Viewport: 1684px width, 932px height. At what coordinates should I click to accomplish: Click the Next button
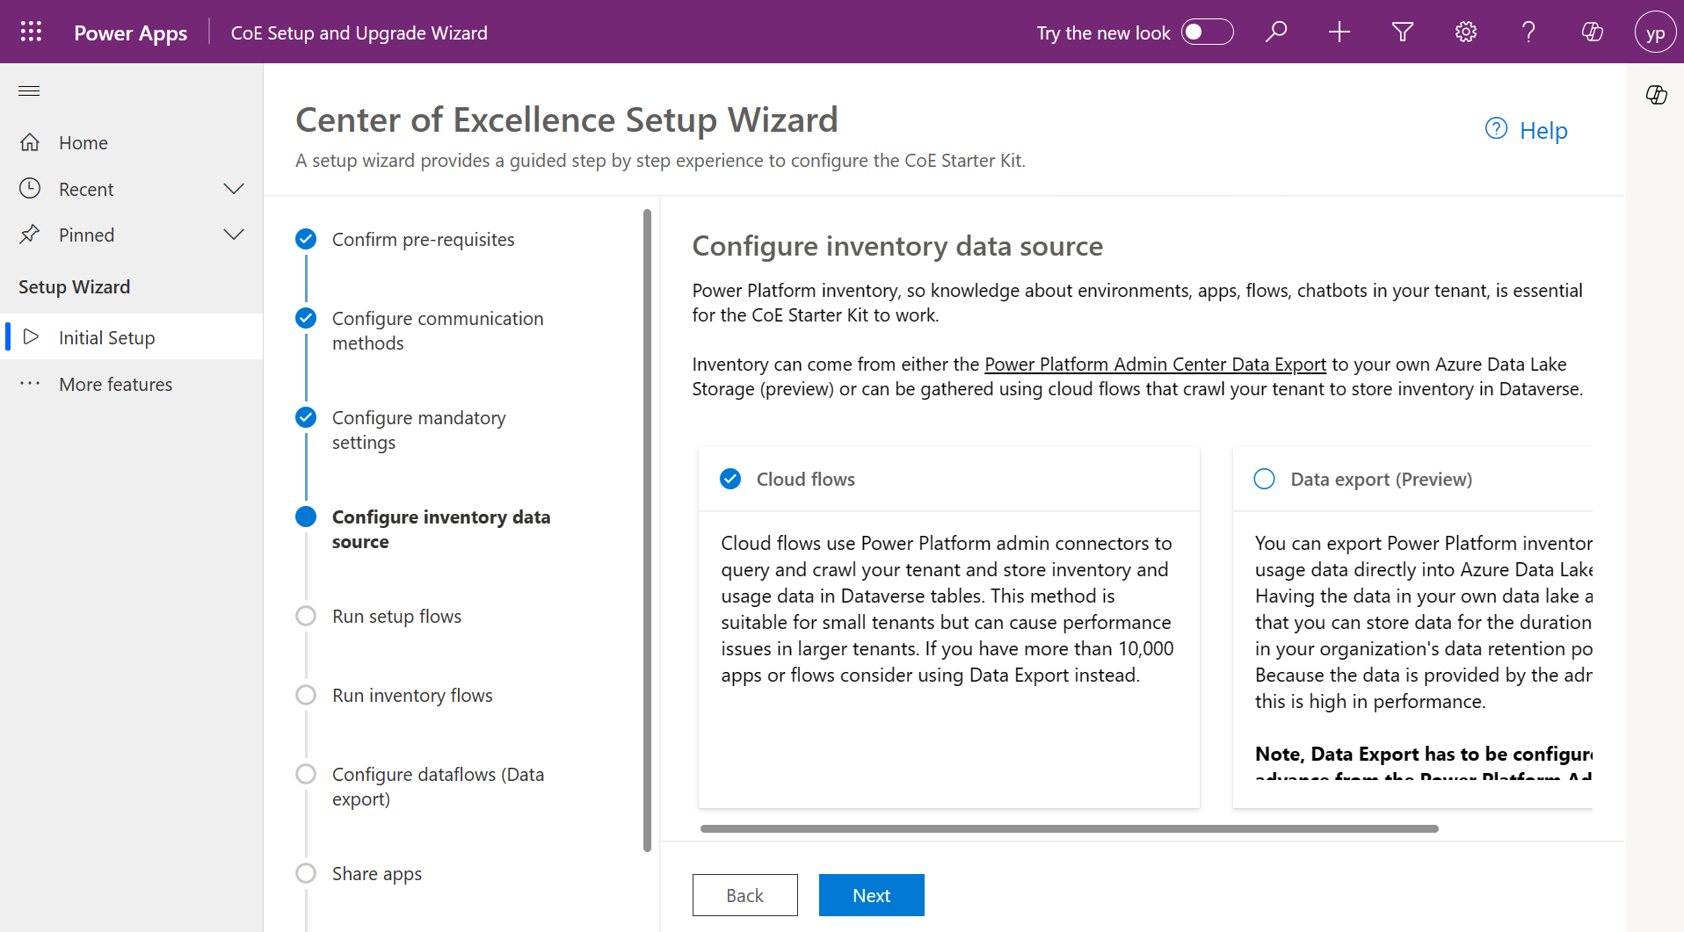tap(871, 894)
